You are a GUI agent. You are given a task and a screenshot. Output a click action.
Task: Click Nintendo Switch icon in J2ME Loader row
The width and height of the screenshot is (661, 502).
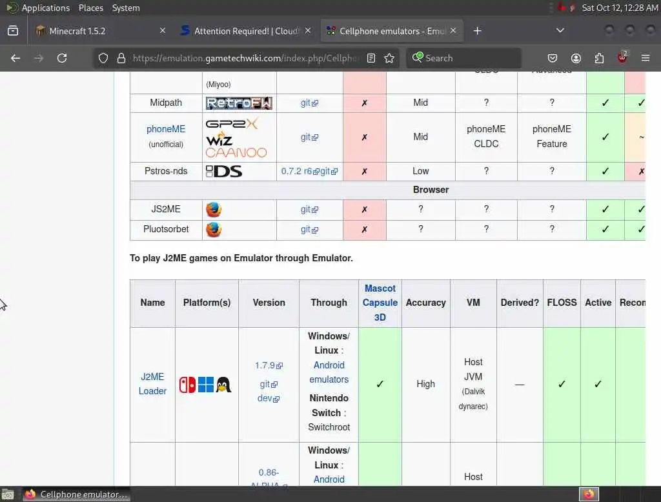point(188,385)
